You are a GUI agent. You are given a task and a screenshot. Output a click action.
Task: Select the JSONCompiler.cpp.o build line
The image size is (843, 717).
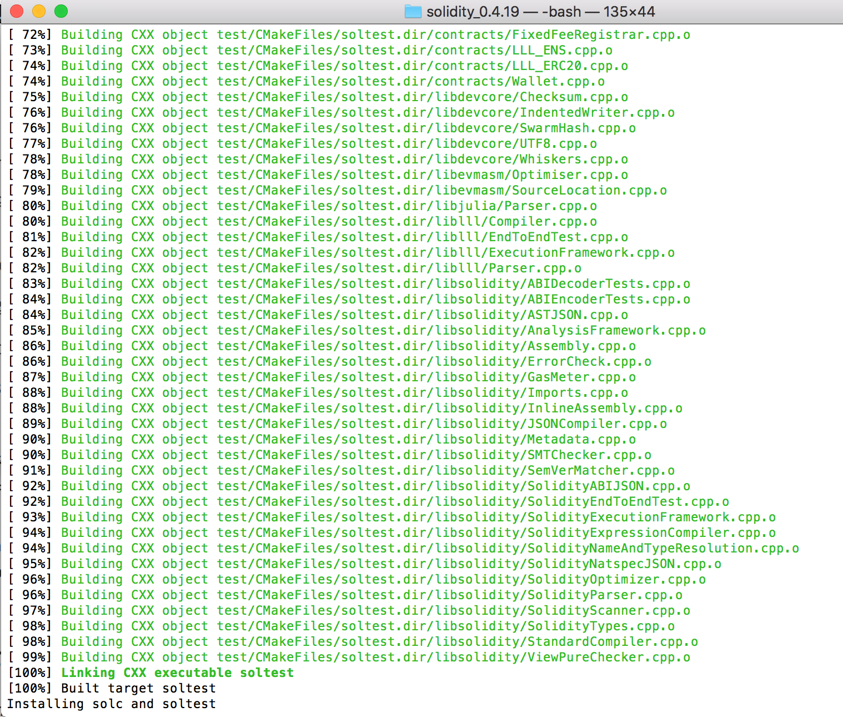pyautogui.click(x=337, y=424)
